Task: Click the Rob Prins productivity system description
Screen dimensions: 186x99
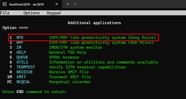Action: [101, 43]
